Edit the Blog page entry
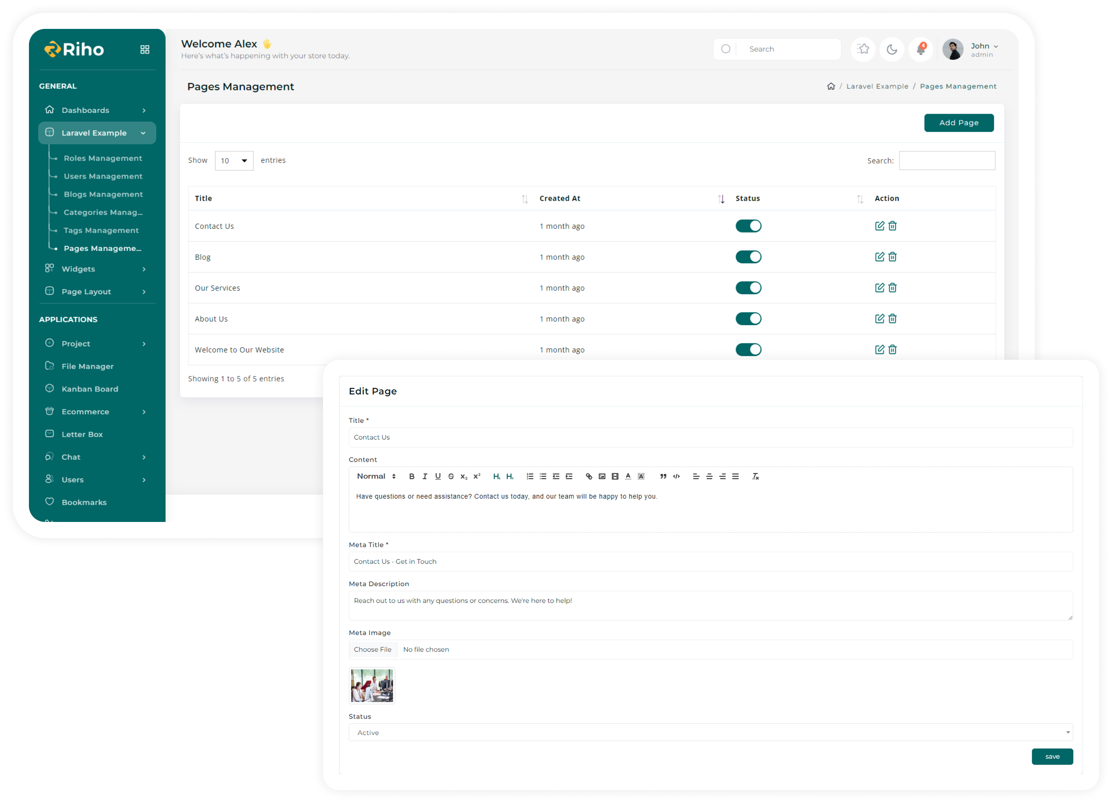1112x803 pixels. pos(879,257)
